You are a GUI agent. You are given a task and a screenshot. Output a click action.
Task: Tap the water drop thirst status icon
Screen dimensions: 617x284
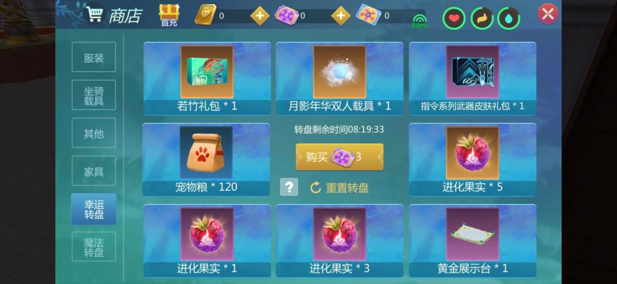(x=508, y=18)
